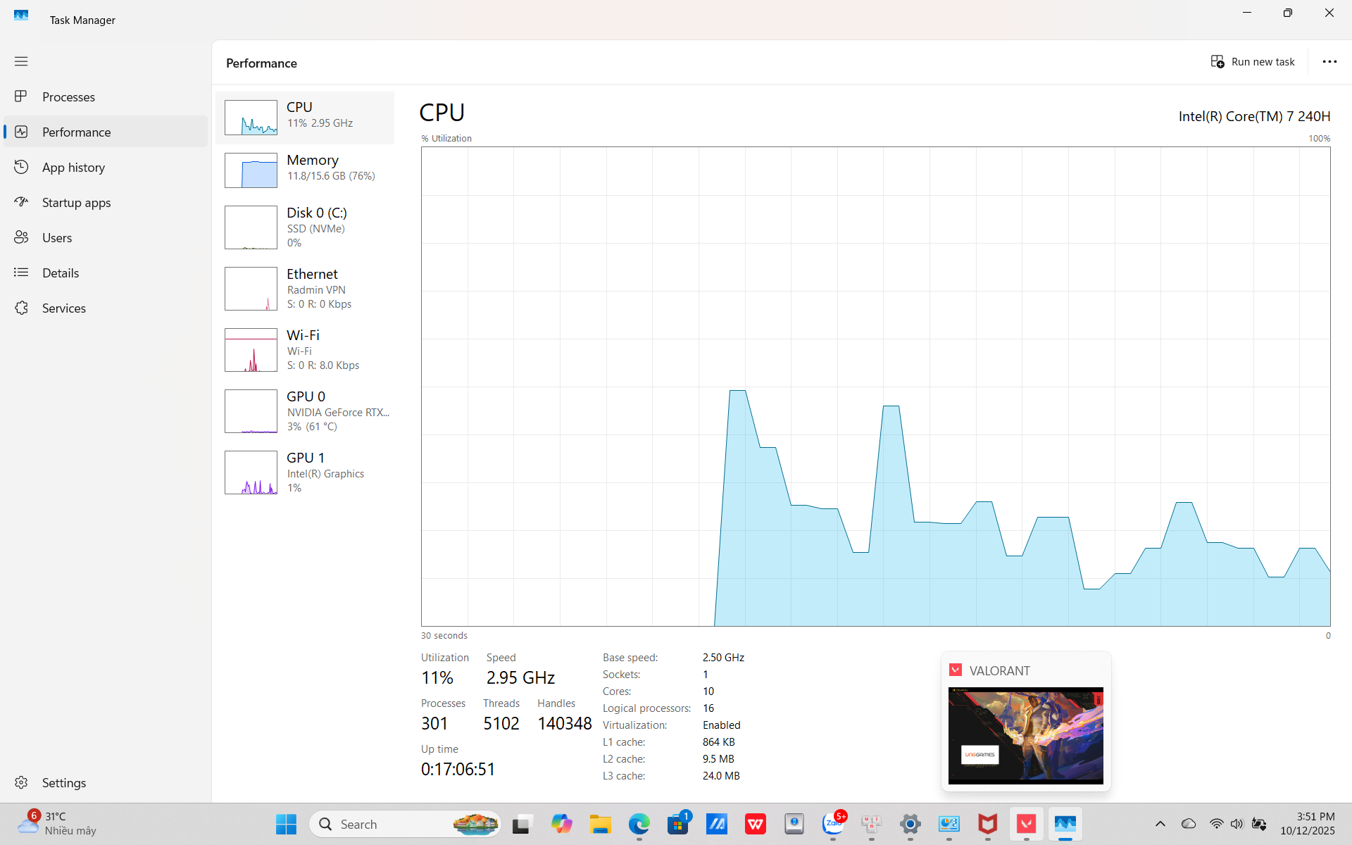Open Task Manager Settings

[63, 782]
